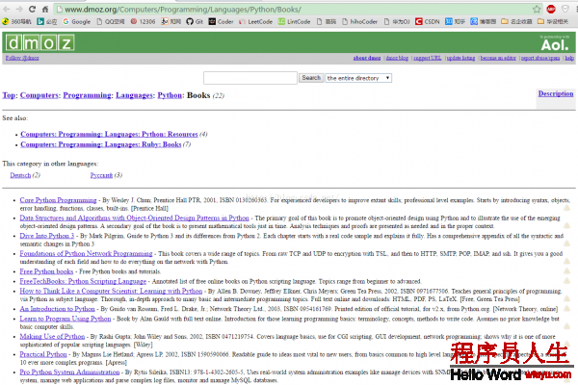Open the Git bookmark with GitHub icon
The width and height of the screenshot is (578, 385).
tap(195, 22)
